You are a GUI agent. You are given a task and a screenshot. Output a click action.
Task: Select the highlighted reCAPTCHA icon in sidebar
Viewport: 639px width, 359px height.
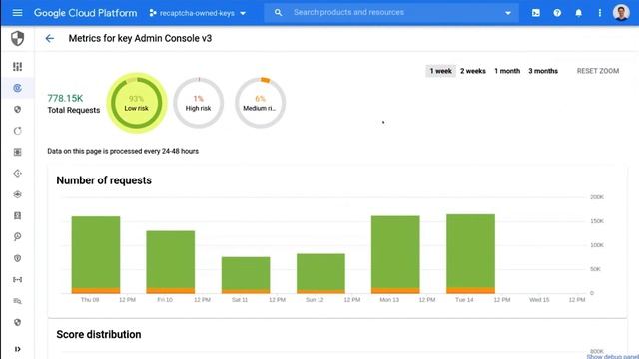(17, 88)
